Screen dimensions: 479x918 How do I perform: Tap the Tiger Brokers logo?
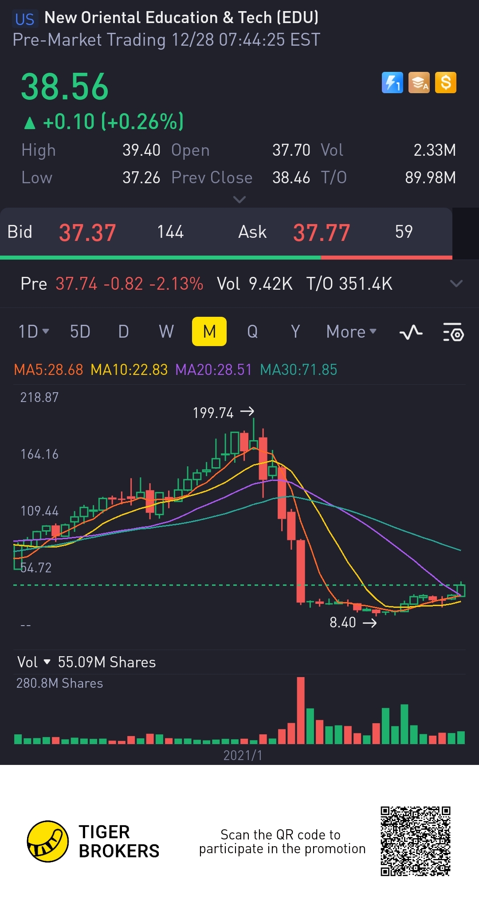(93, 841)
